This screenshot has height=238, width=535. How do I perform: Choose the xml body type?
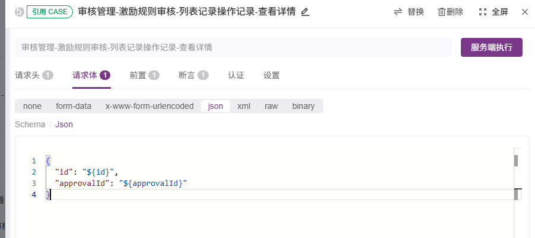pyautogui.click(x=244, y=106)
